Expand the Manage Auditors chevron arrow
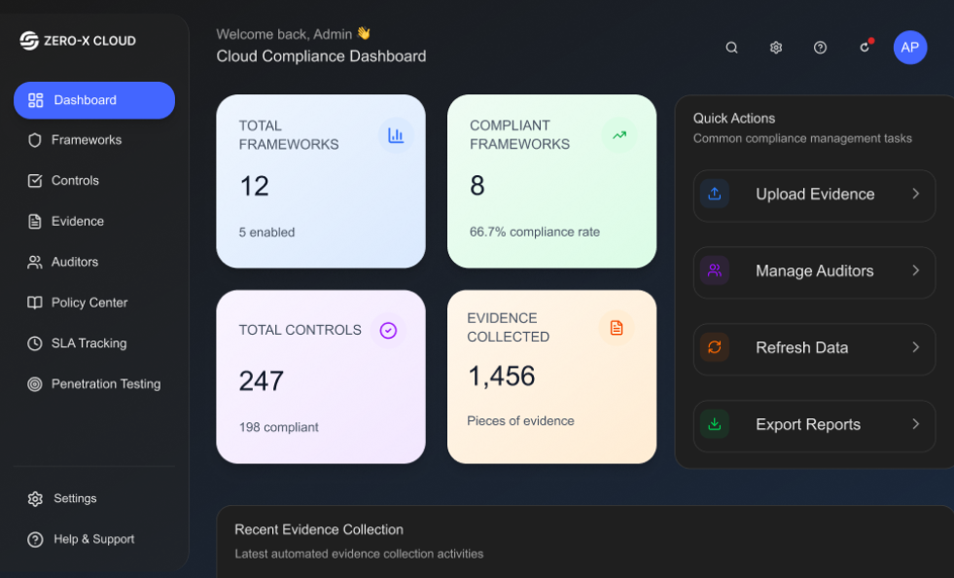The image size is (954, 578). [915, 271]
